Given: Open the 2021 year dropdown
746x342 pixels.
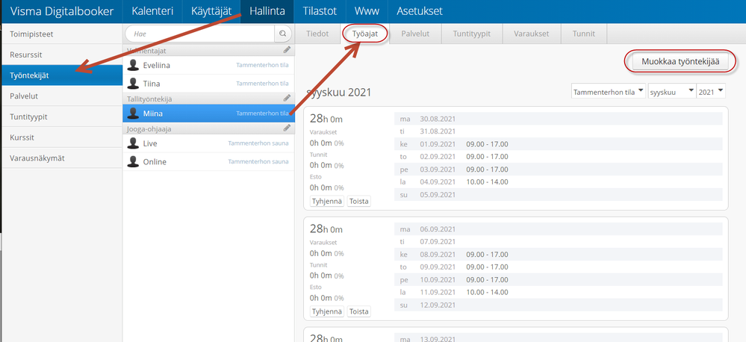Looking at the screenshot, I should [711, 92].
